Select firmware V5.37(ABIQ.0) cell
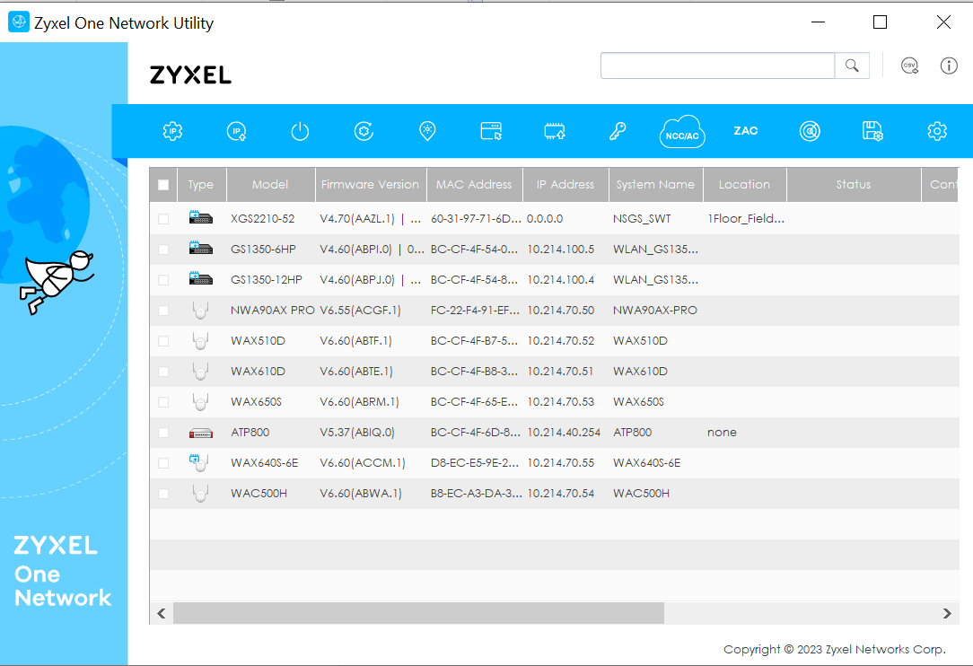This screenshot has width=973, height=666. pyautogui.click(x=357, y=433)
